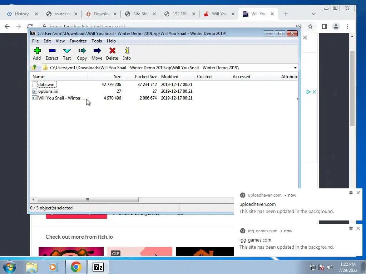
Task: Sort by the Name column header
Action: [x=59, y=77]
